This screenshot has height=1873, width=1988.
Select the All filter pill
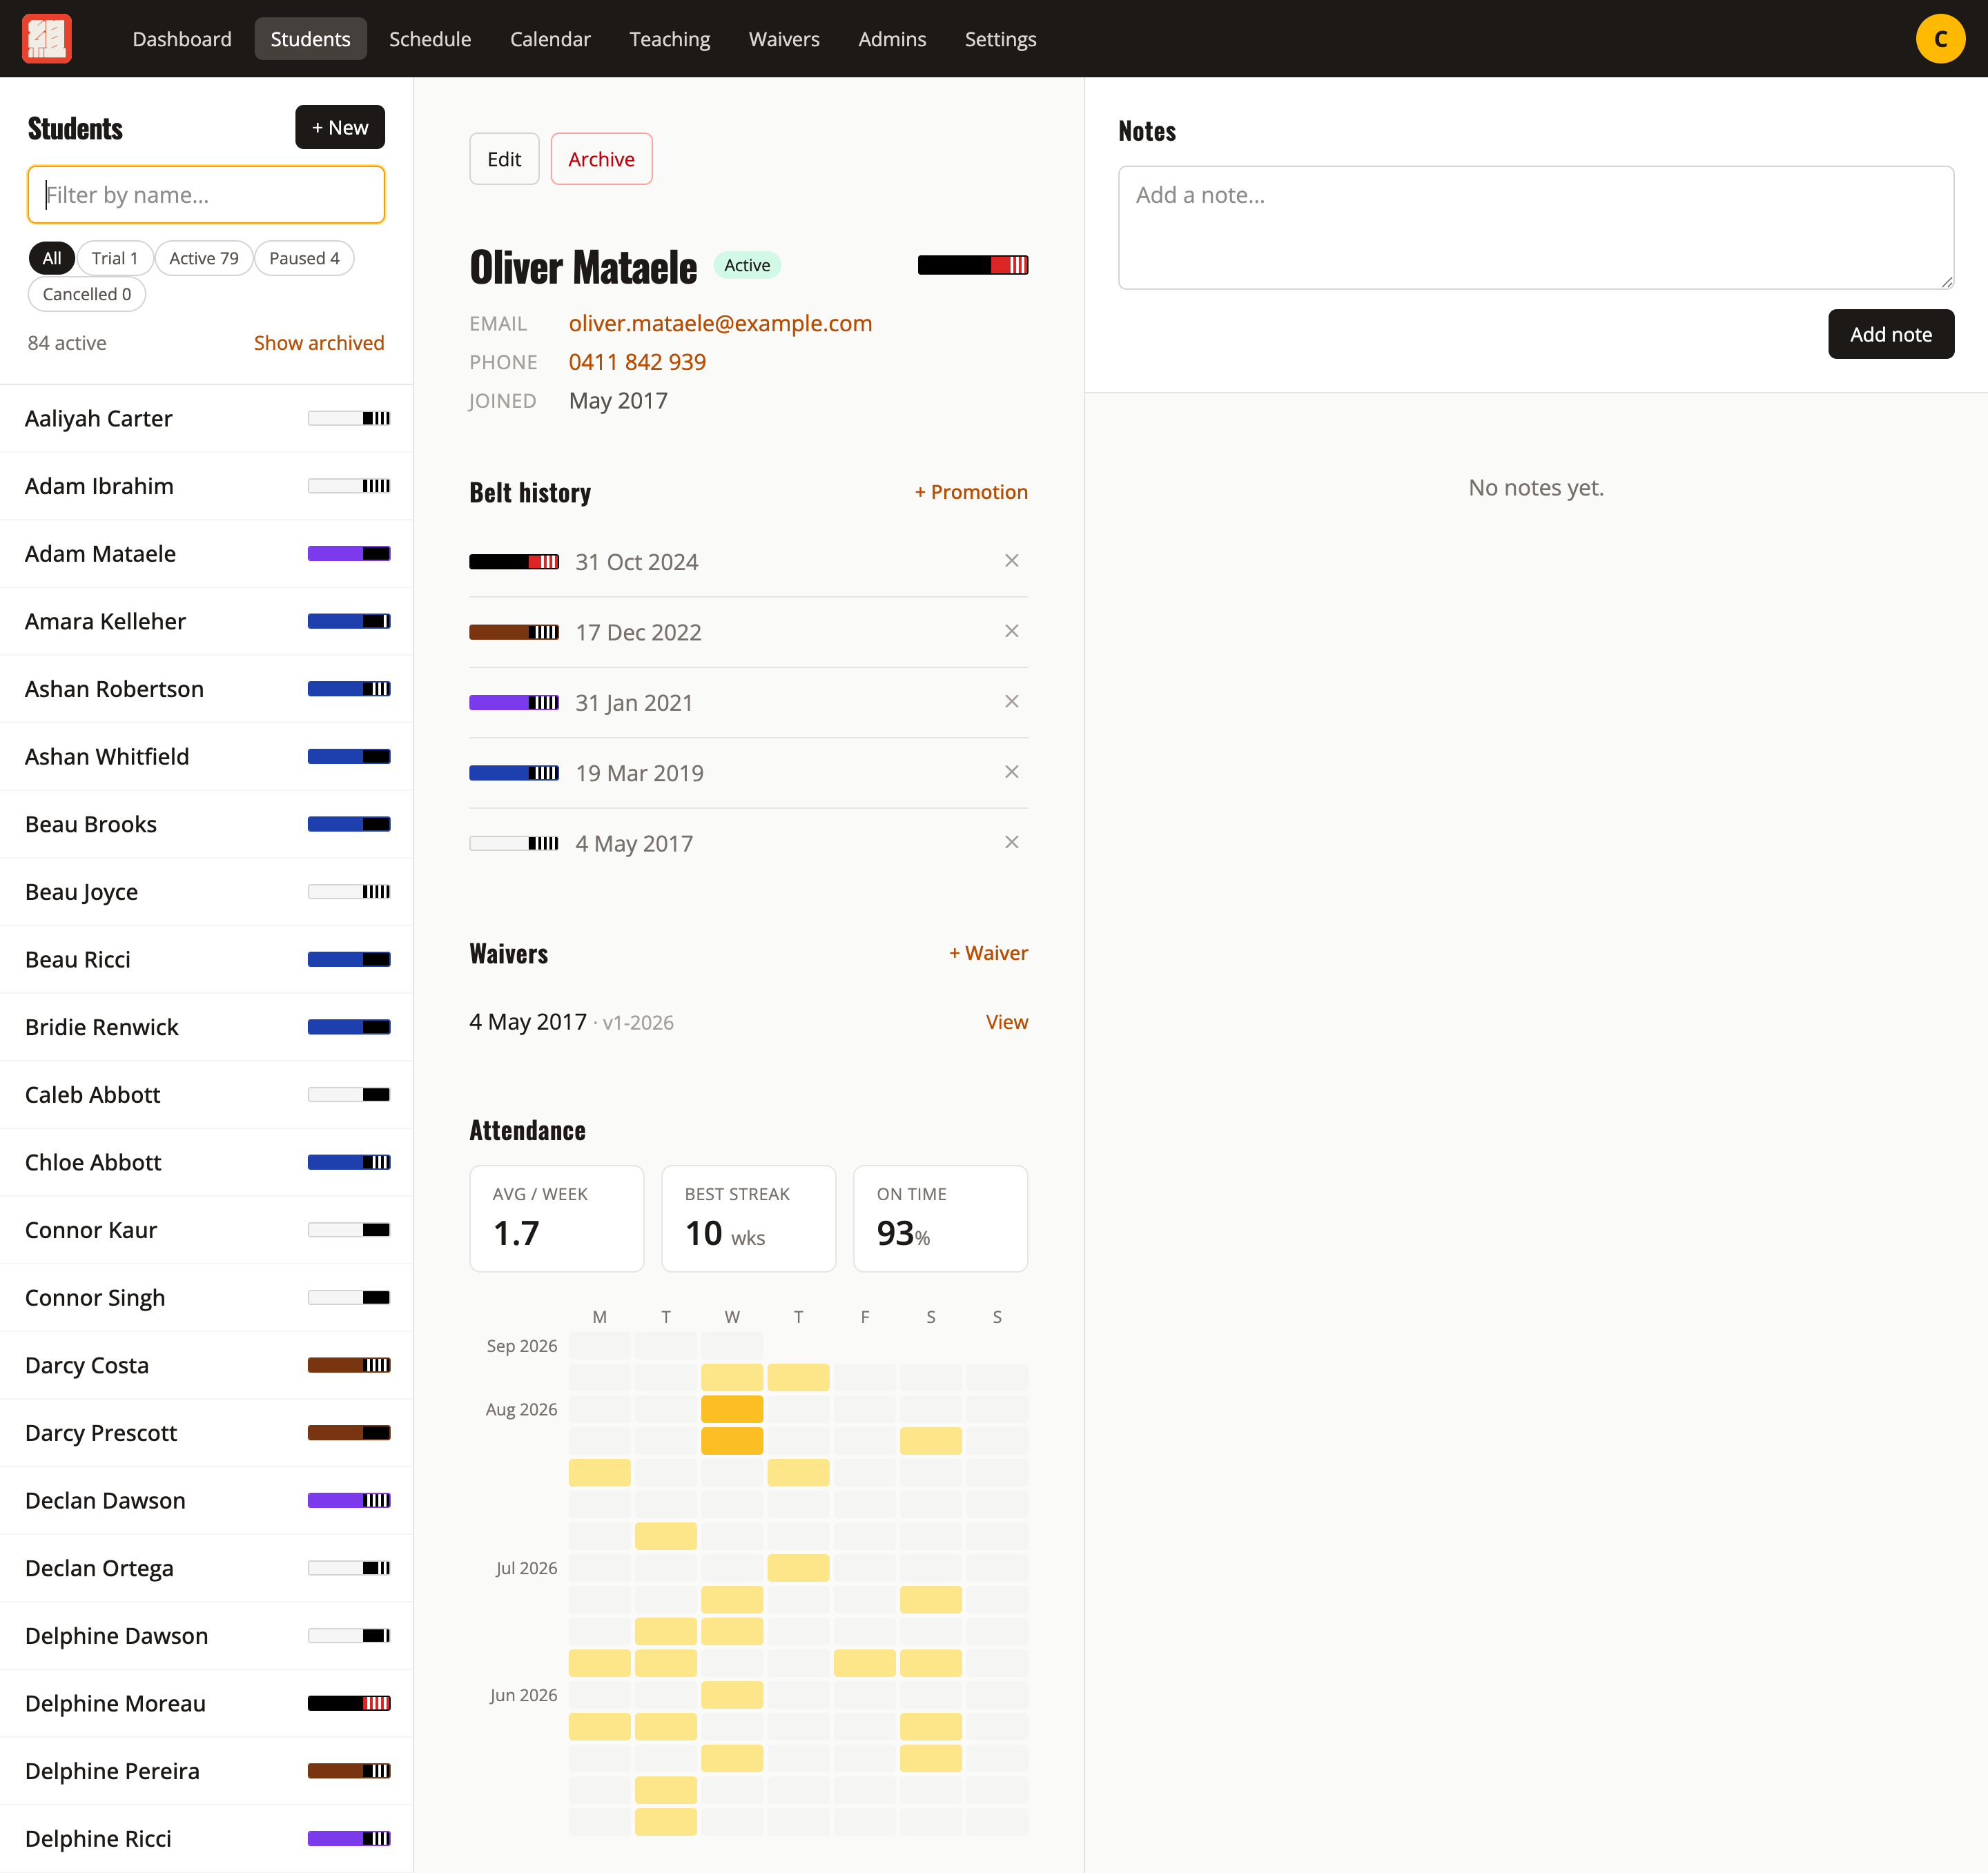(52, 258)
